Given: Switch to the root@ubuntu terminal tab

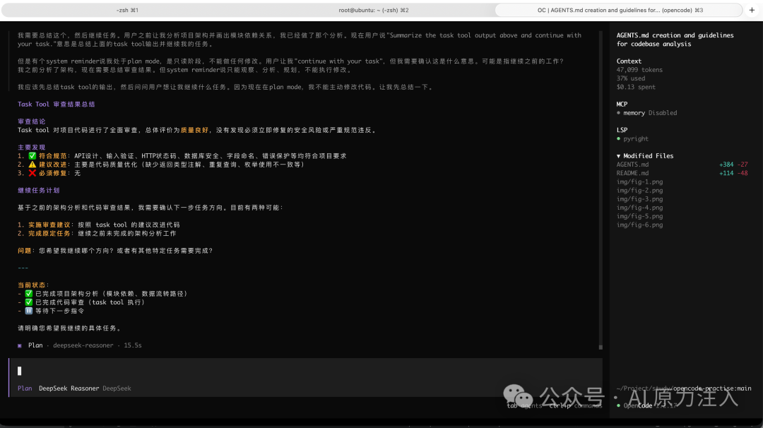Looking at the screenshot, I should pos(373,10).
